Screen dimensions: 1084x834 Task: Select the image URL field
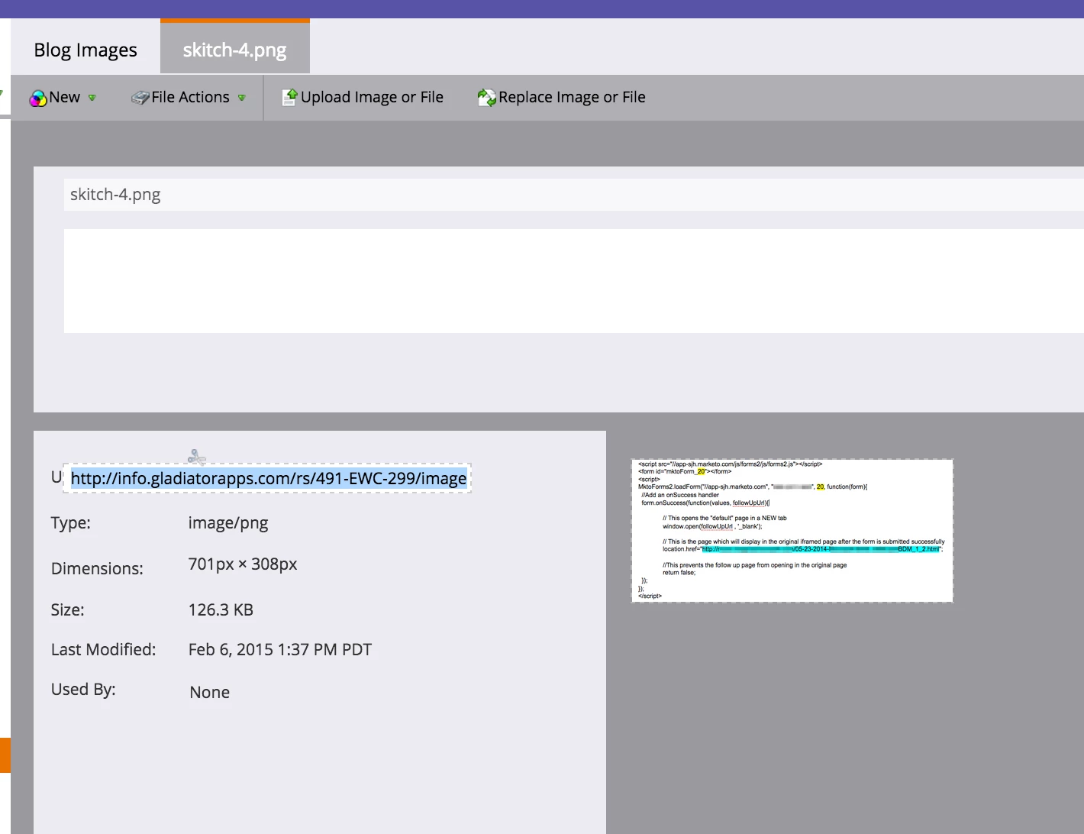point(268,478)
